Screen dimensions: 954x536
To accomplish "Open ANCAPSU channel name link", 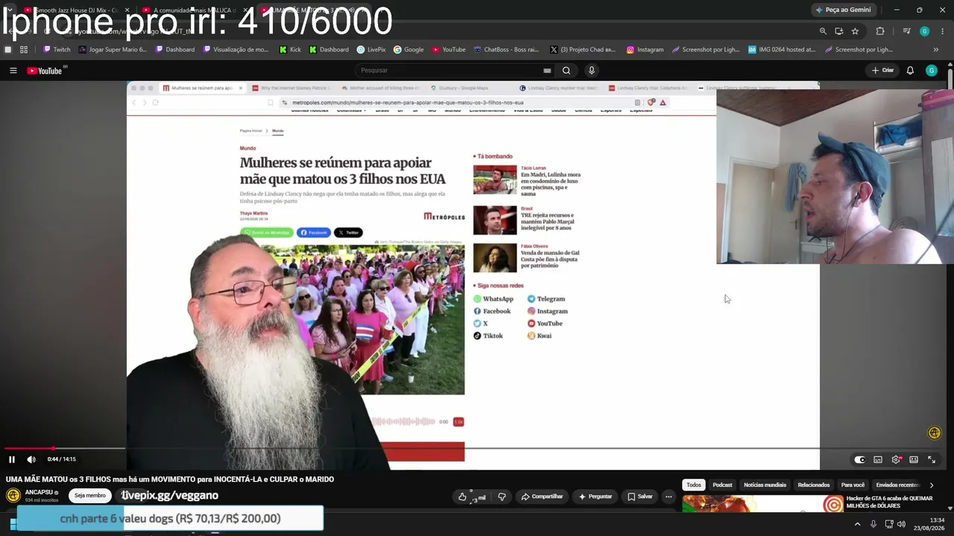I will [x=39, y=492].
